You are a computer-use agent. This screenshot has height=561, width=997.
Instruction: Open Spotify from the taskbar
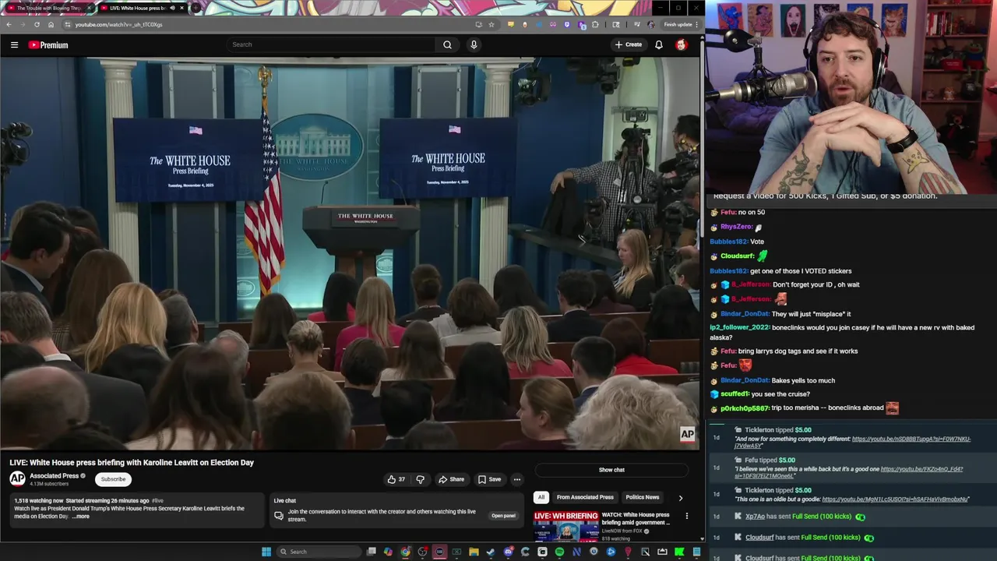pos(559,552)
